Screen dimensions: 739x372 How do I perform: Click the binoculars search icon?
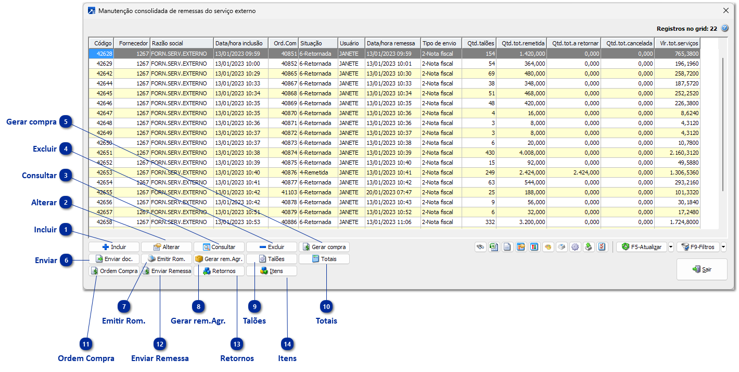click(x=481, y=247)
